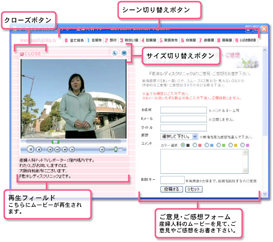Stop the movie playback
Viewport: 273px width, 242px height.
pos(39,149)
